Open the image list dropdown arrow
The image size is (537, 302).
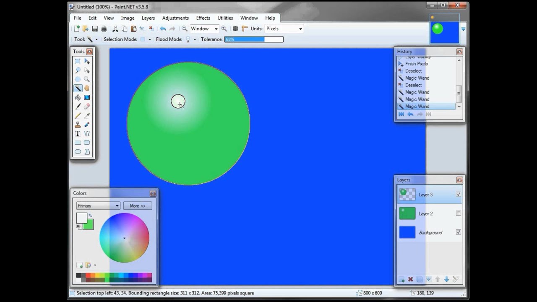pyautogui.click(x=464, y=29)
